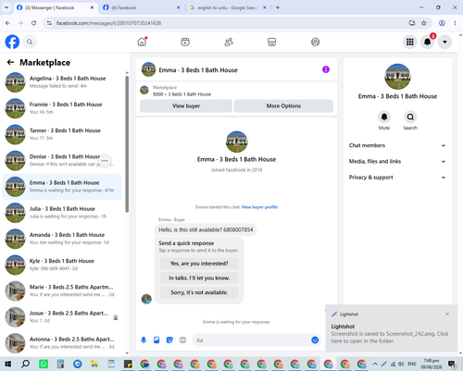
Task: Click Emma's profile picture in right panel
Action: [397, 77]
